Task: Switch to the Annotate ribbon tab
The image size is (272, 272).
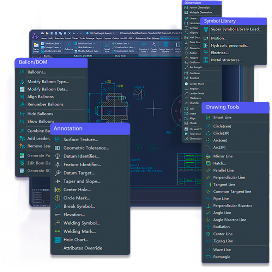Action: (59, 38)
